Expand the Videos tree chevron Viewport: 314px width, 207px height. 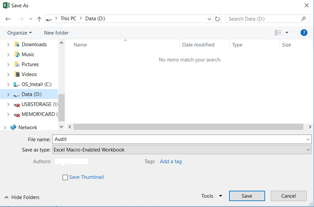pyautogui.click(x=8, y=74)
